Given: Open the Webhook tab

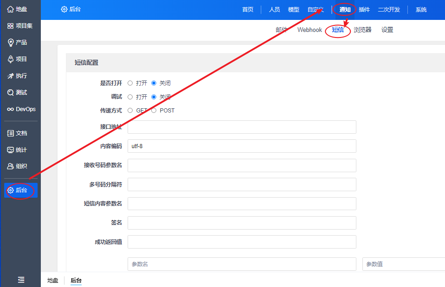Looking at the screenshot, I should (310, 30).
